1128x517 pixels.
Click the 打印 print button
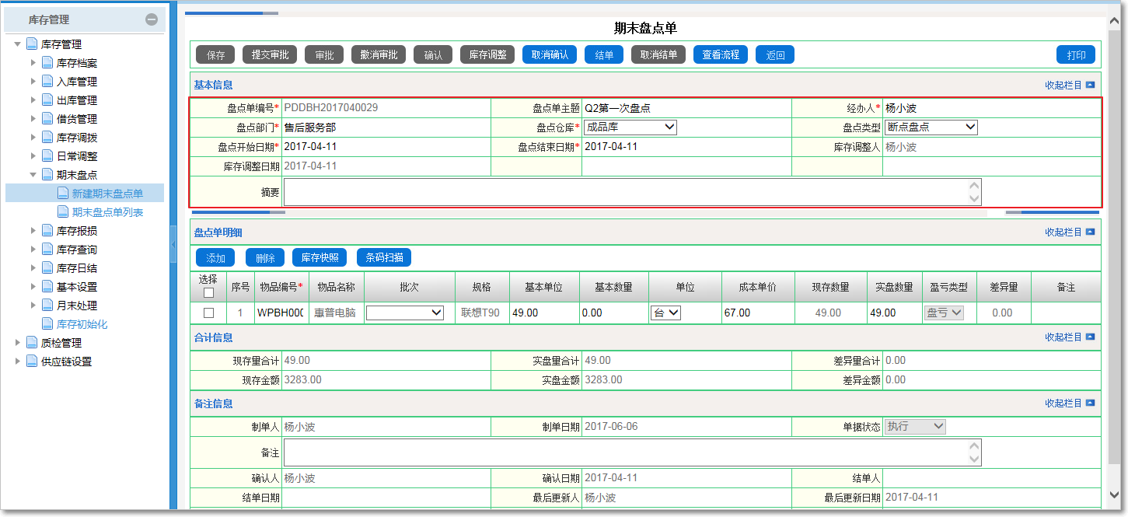[1074, 54]
